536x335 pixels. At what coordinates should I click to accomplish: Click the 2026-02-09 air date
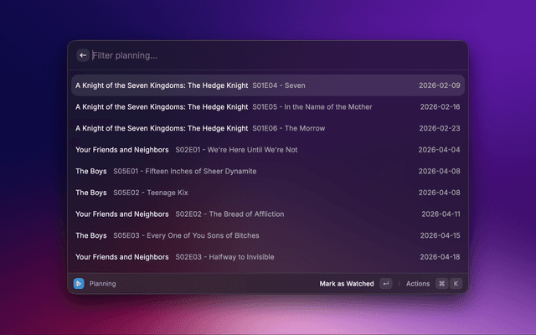440,85
